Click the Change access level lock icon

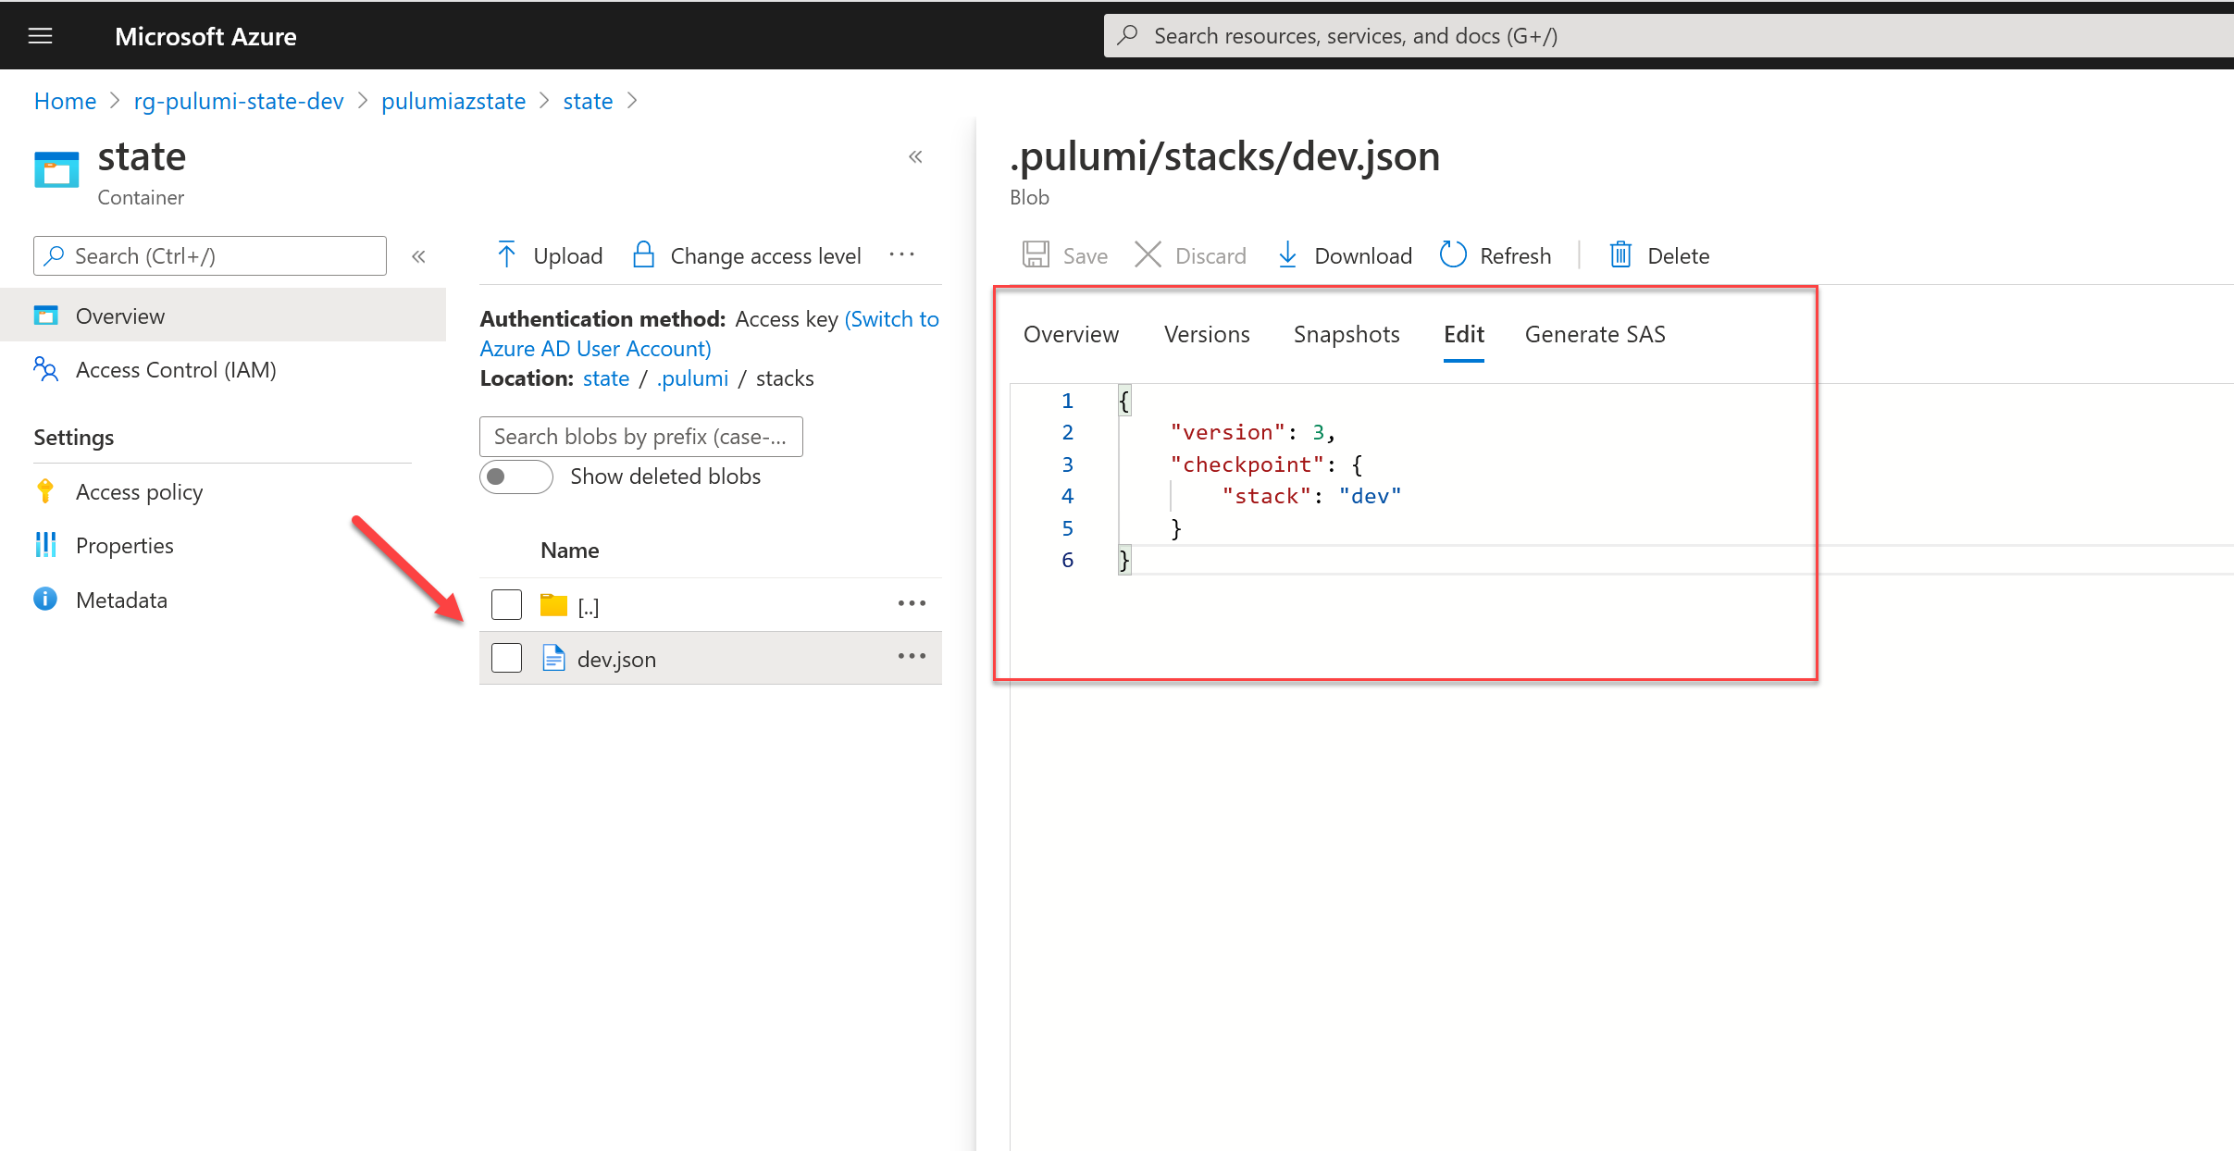tap(643, 254)
